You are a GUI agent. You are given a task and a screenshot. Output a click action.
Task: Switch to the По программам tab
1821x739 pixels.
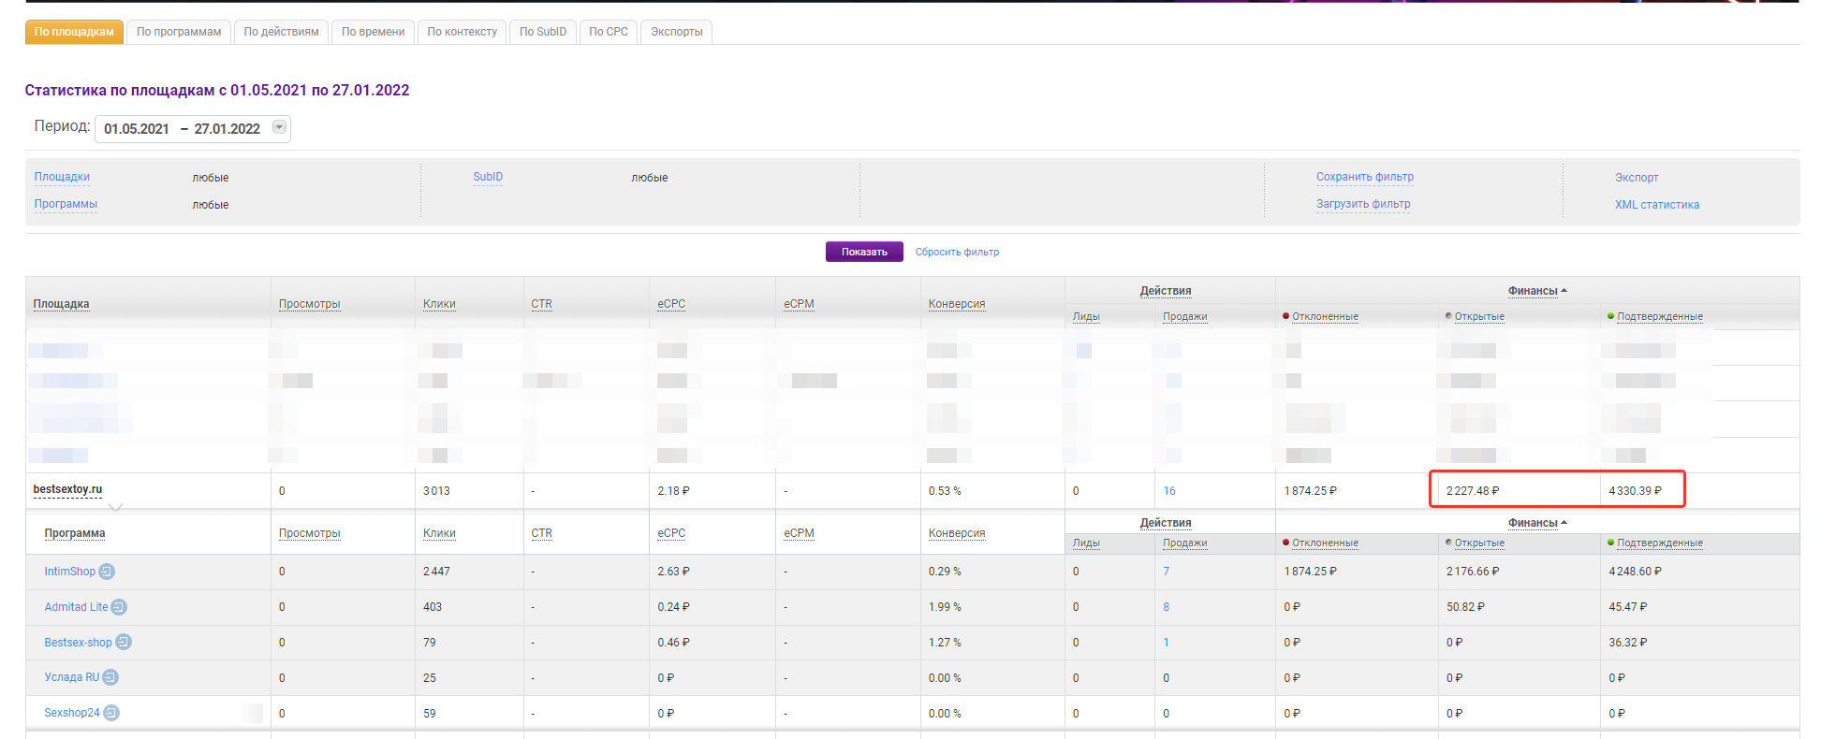179,32
